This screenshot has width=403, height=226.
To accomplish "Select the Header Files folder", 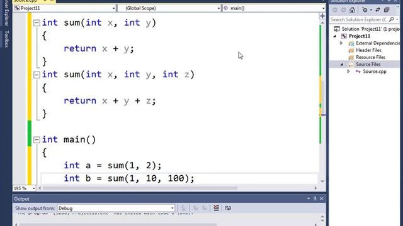I will tap(368, 50).
